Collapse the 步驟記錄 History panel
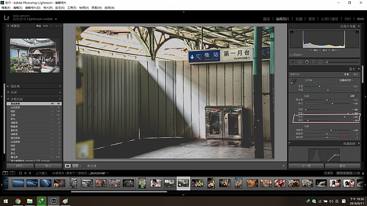367x206 pixels. click(x=8, y=99)
